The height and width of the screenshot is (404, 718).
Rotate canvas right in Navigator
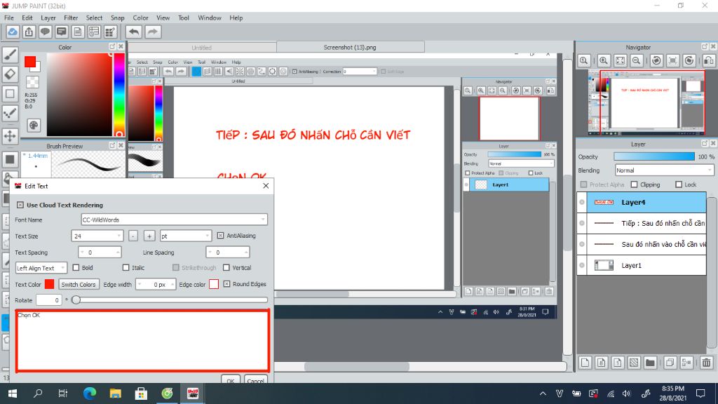coord(689,60)
